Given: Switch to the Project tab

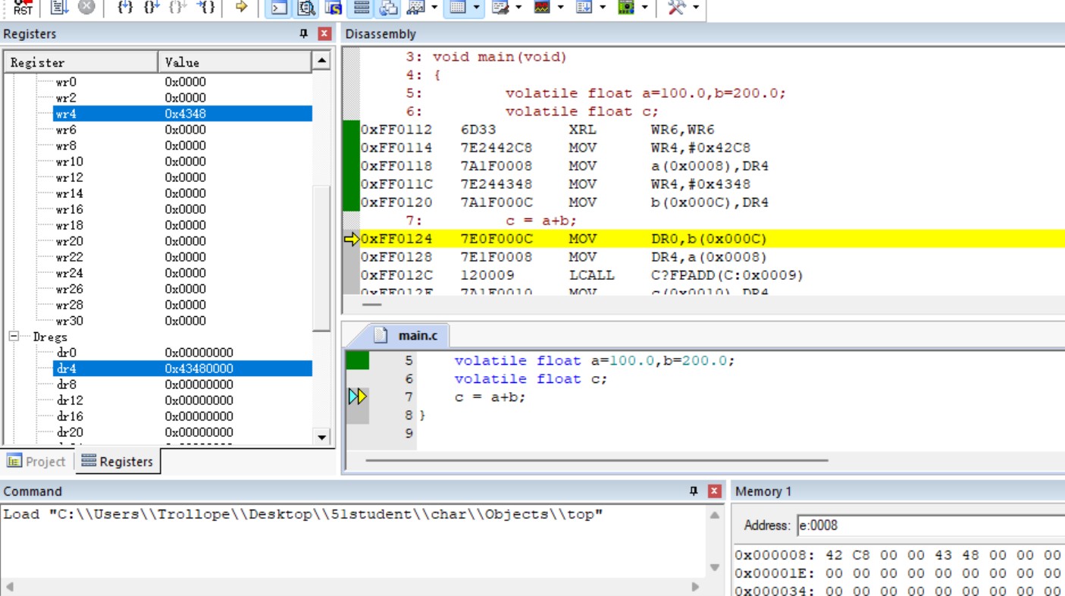Looking at the screenshot, I should pyautogui.click(x=37, y=461).
